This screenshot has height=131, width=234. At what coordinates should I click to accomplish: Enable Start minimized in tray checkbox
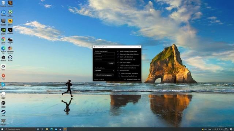(x=118, y=60)
